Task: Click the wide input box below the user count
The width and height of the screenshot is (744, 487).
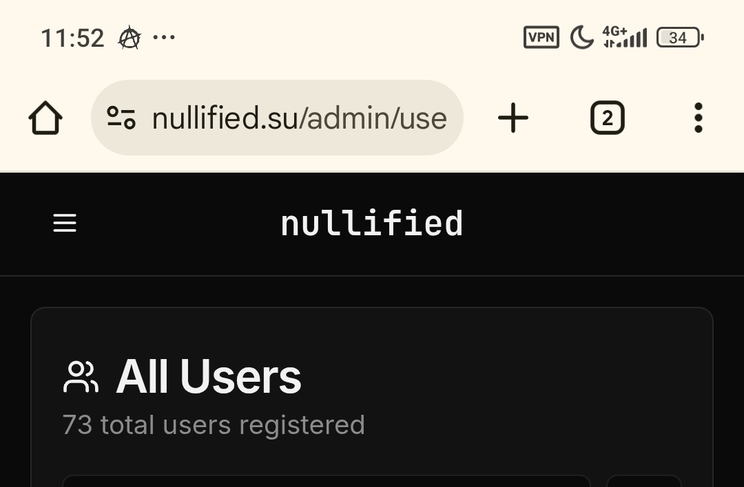Action: pos(326,480)
